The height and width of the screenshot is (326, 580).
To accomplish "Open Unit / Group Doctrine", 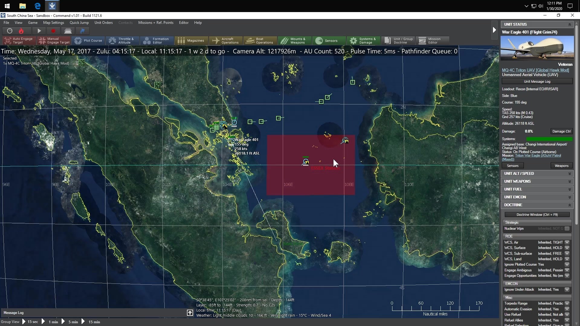I will click(398, 40).
